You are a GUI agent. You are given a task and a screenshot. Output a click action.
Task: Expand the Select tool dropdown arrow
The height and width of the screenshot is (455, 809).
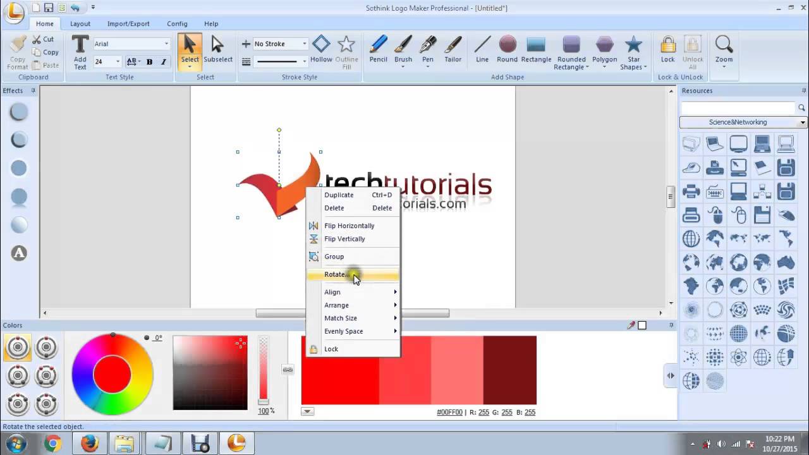tap(190, 67)
